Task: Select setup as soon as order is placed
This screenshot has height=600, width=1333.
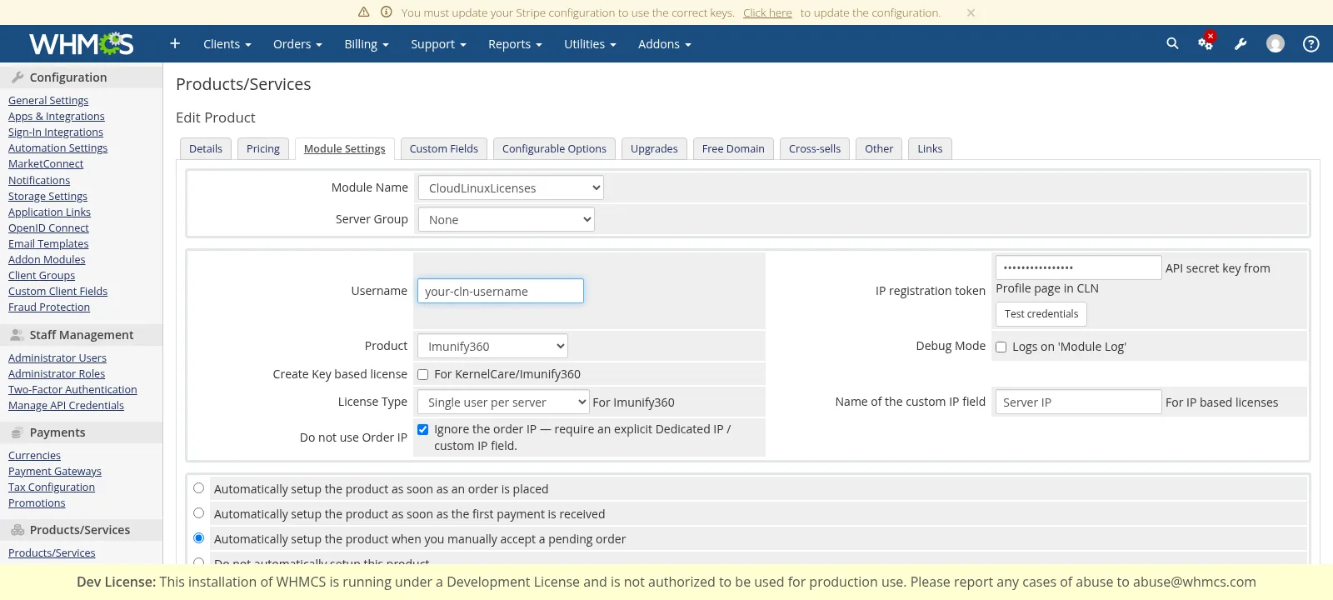Action: (198, 488)
